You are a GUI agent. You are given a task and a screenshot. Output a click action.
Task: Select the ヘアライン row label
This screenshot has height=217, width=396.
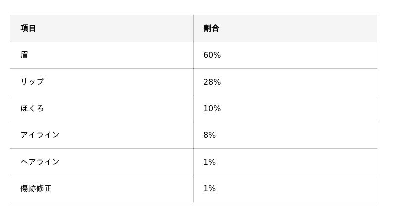[40, 162]
